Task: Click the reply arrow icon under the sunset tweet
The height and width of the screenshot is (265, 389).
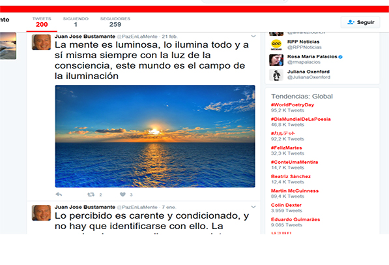Action: [x=59, y=195]
